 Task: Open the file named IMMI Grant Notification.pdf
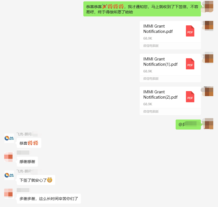(170, 35)
